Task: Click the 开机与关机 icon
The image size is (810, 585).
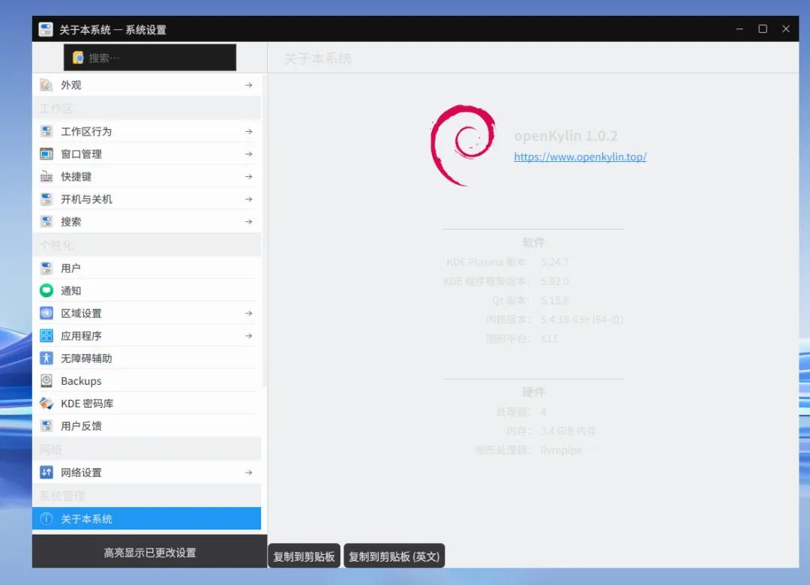Action: coord(46,199)
